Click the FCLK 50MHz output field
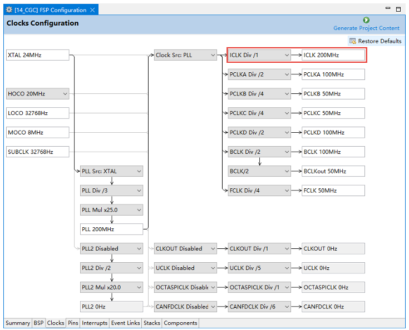The height and width of the screenshot is (330, 409). coord(333,191)
